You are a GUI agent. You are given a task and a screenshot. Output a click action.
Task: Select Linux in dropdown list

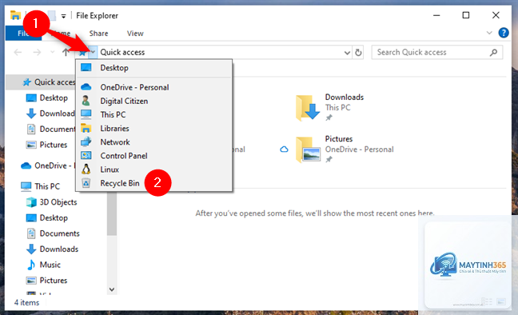(x=154, y=169)
